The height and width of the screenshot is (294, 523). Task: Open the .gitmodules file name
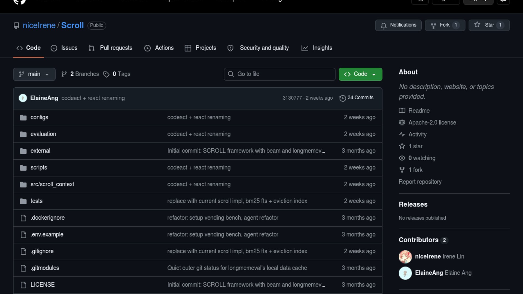45,268
